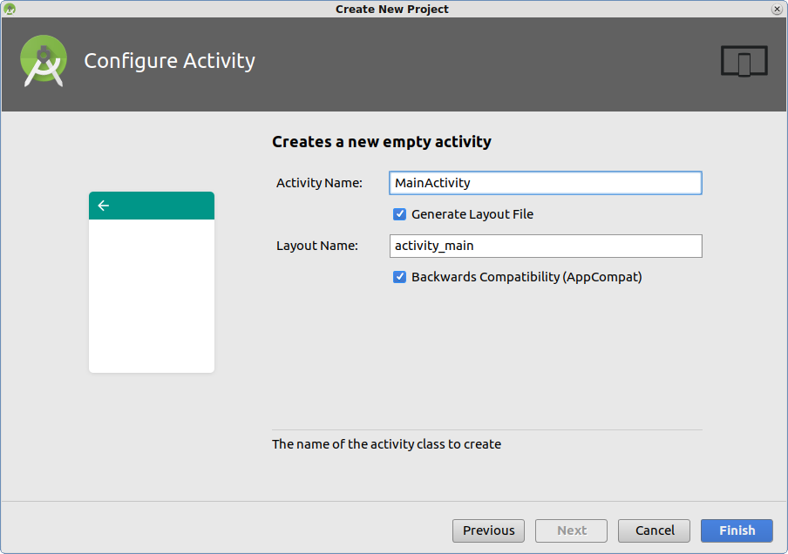The height and width of the screenshot is (554, 788).
Task: Click the activity_main text field
Action: point(545,246)
